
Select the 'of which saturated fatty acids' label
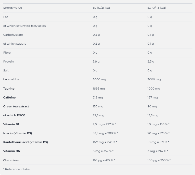point(24,26)
